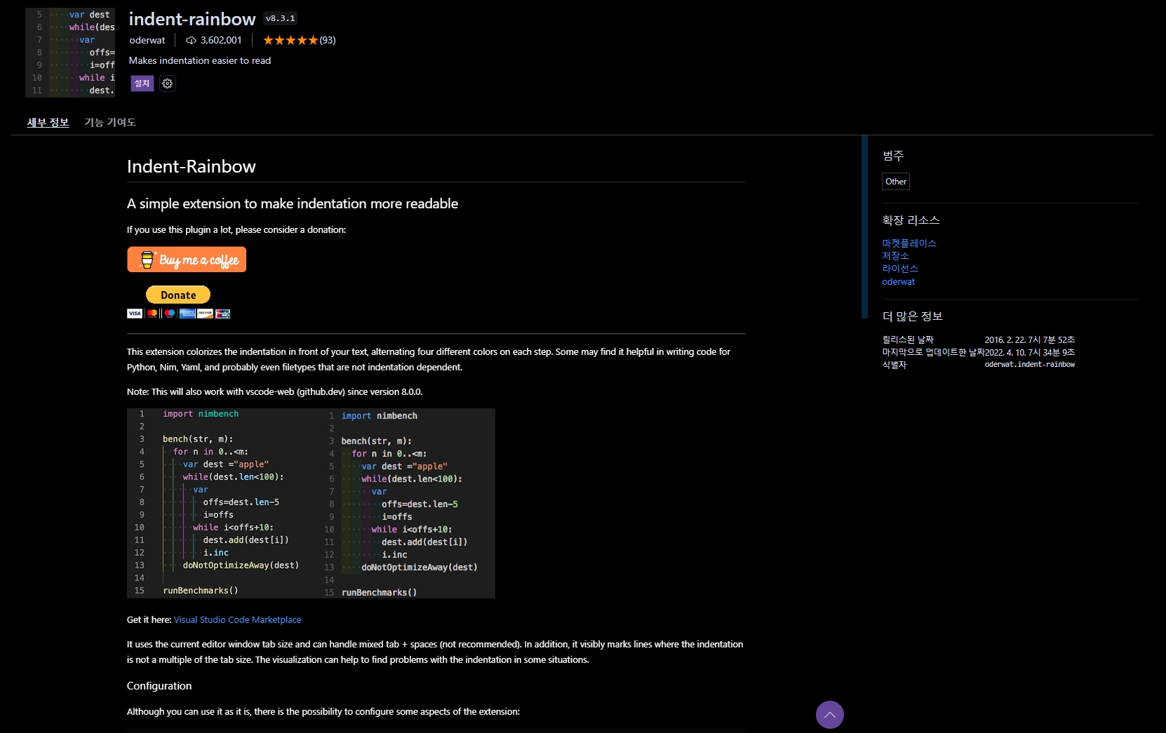Image resolution: width=1166 pixels, height=733 pixels.
Task: Click the identifier oderwat.indent-rainbow text
Action: coord(1029,365)
